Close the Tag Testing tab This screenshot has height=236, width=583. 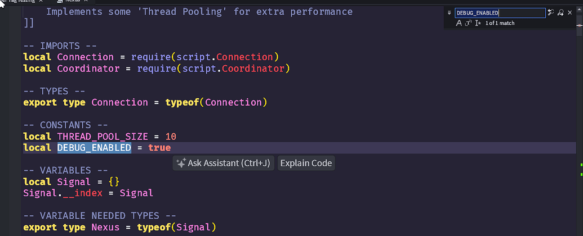pos(41,1)
